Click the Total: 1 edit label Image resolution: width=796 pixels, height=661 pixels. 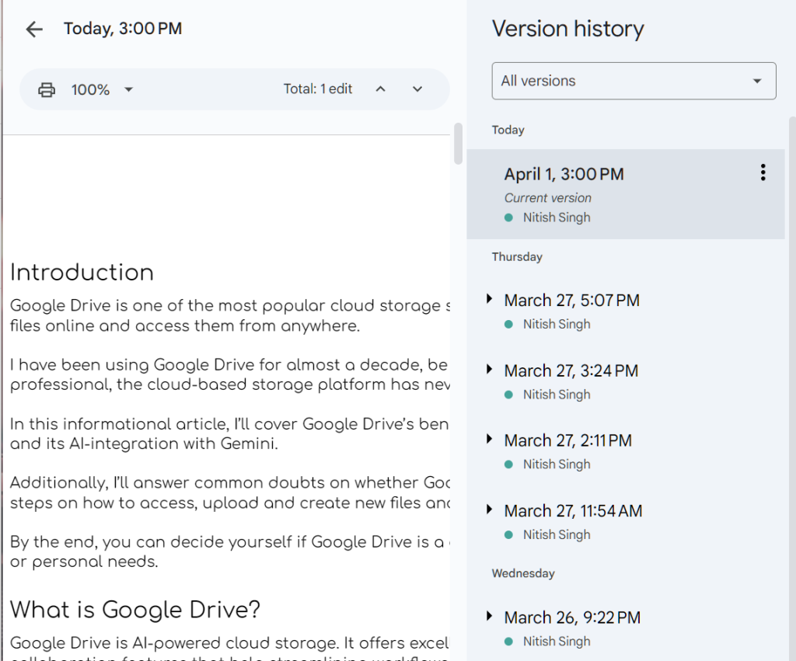318,89
